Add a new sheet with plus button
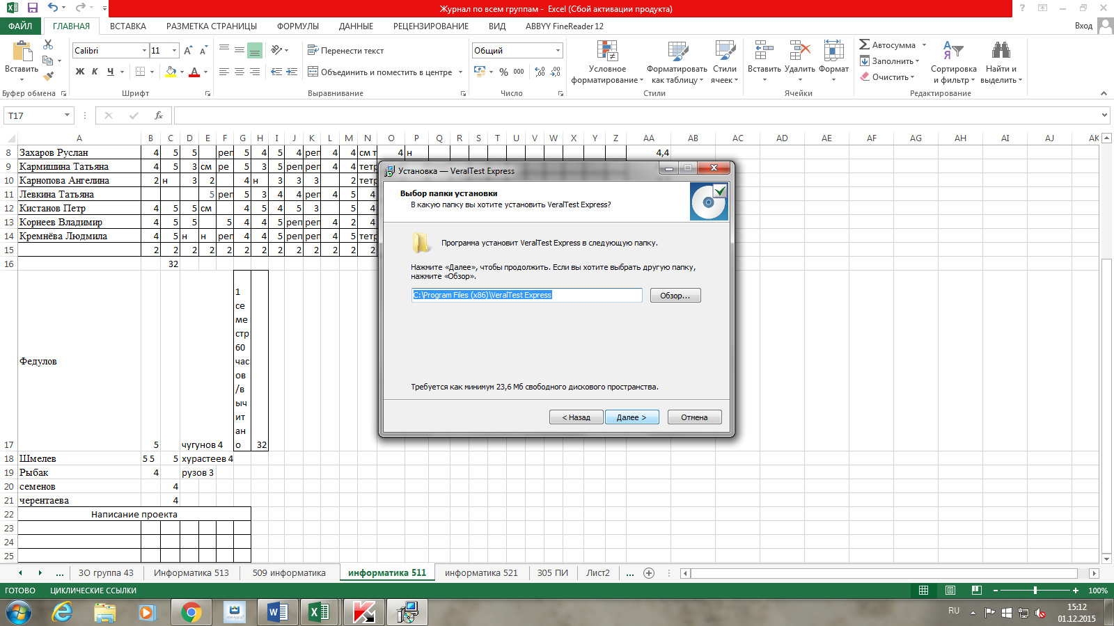 coord(649,573)
